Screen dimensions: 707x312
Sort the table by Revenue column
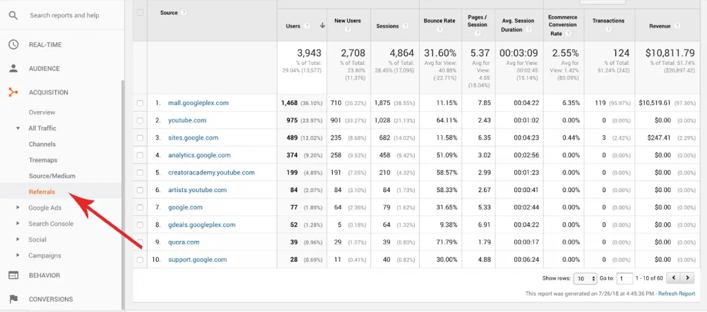coord(659,26)
